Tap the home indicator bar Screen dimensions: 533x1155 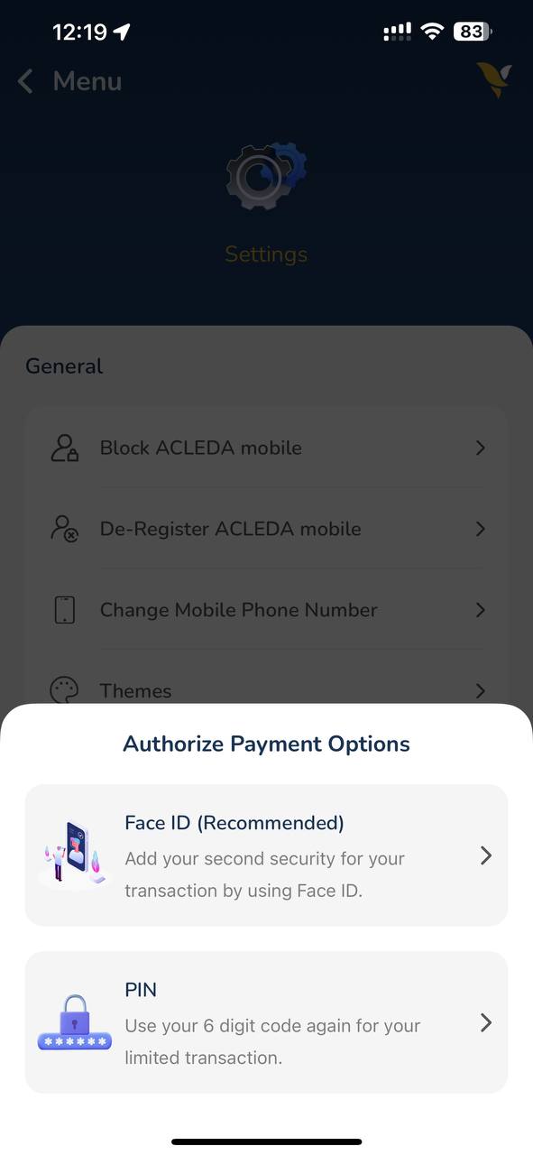coord(266,1141)
